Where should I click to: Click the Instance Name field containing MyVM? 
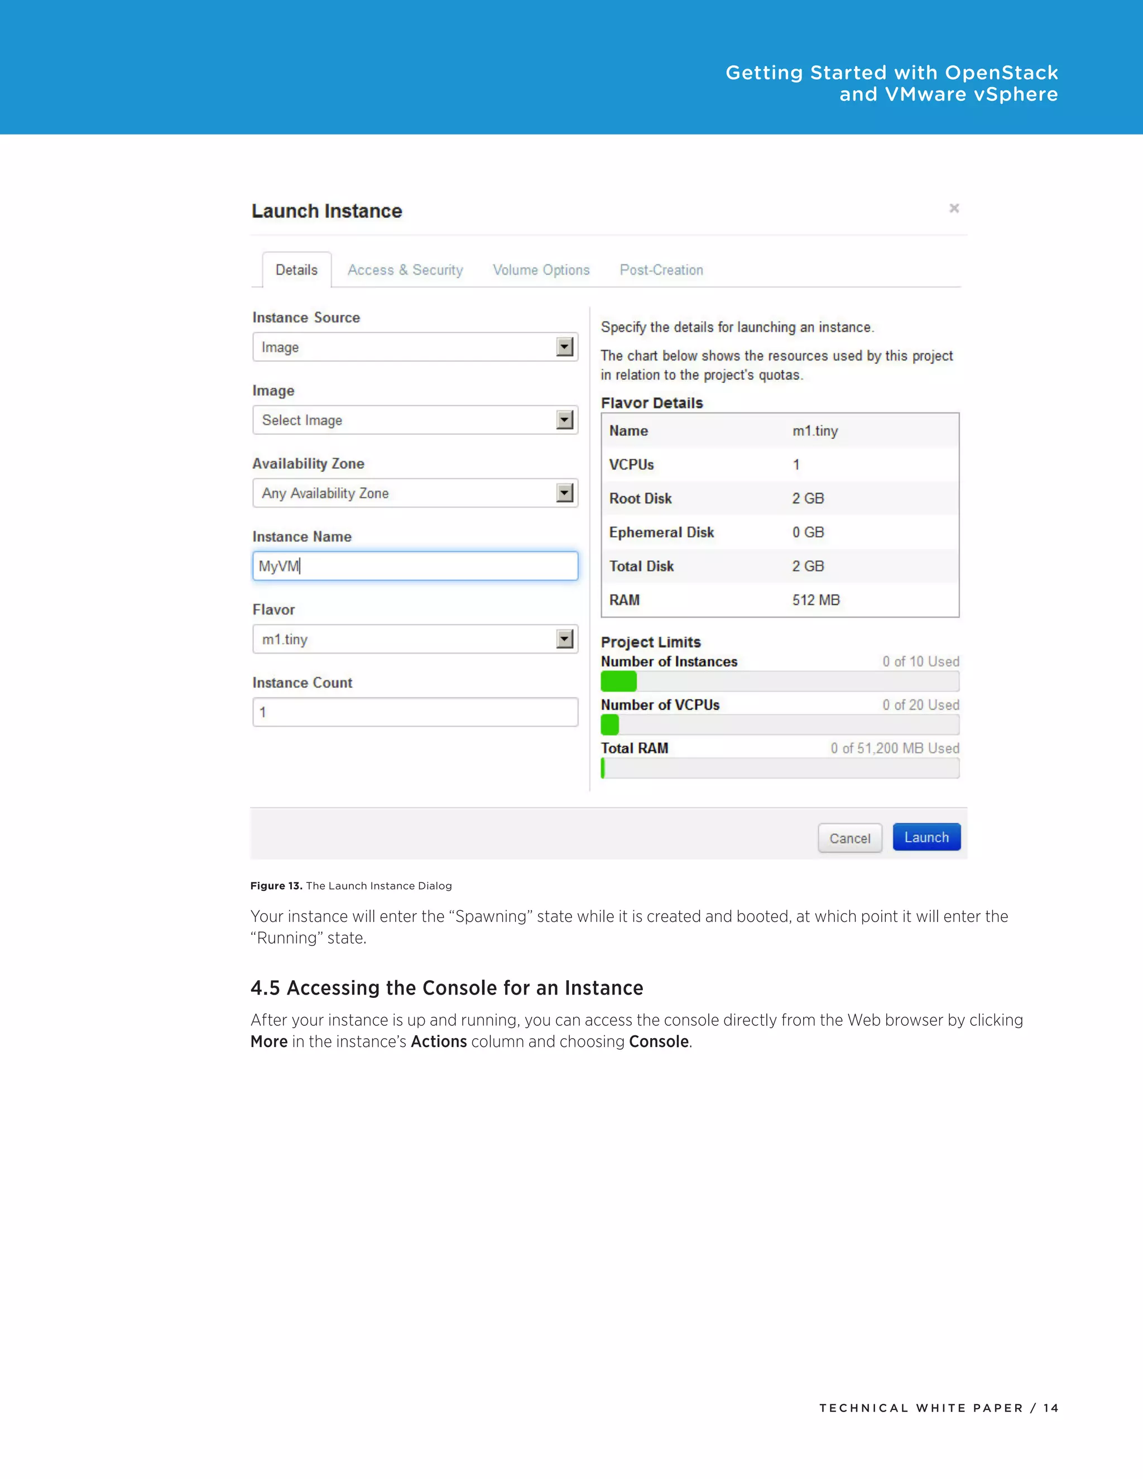[415, 566]
